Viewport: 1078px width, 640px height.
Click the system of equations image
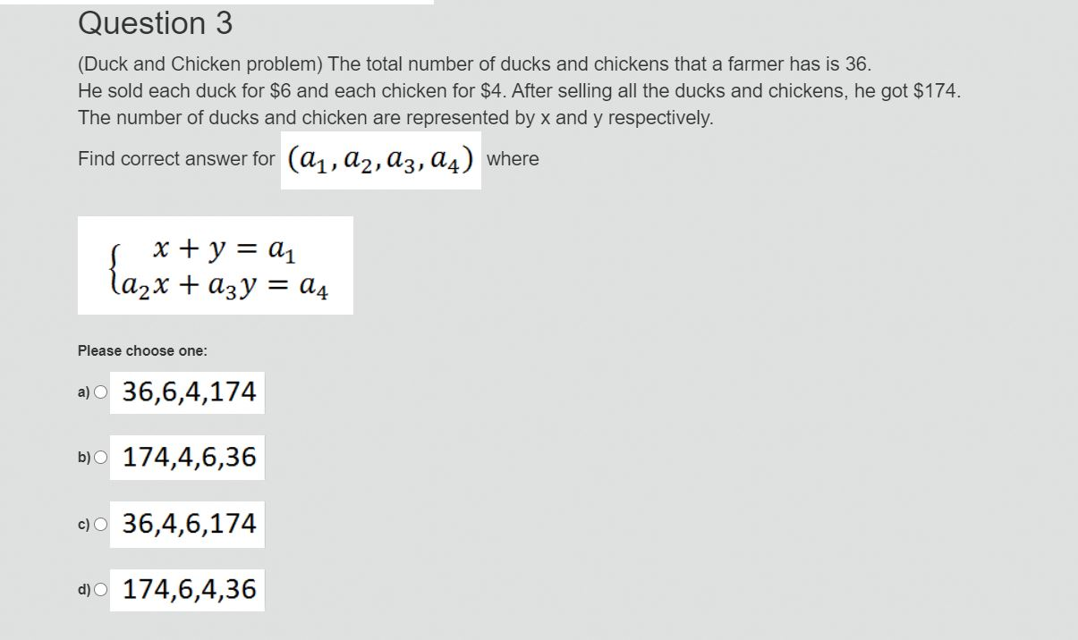click(215, 265)
